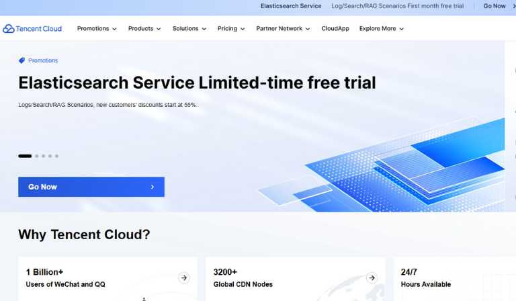Open the Tencent Cloud logo homepage
The height and width of the screenshot is (301, 516).
click(32, 29)
